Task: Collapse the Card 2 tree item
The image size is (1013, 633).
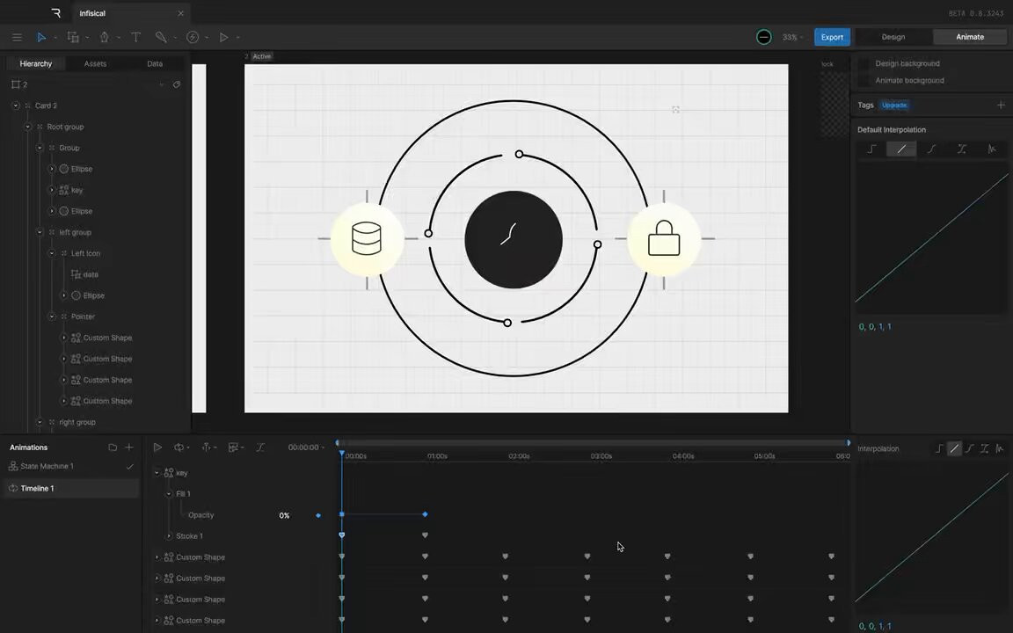Action: tap(16, 105)
